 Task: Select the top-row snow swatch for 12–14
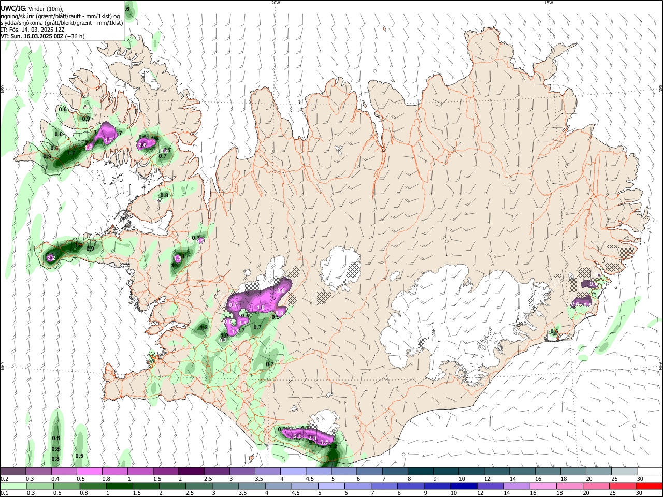[x=497, y=471]
